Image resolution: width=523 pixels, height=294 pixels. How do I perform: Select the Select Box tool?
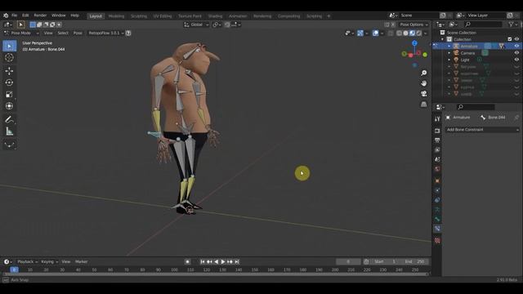9,46
